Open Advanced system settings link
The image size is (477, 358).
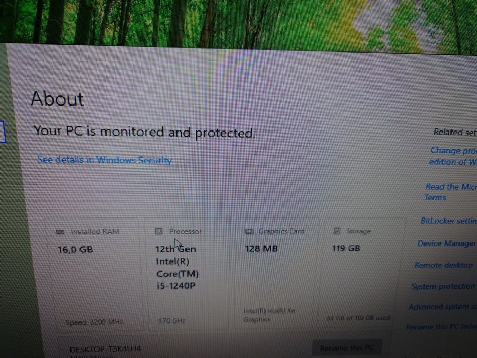click(443, 307)
